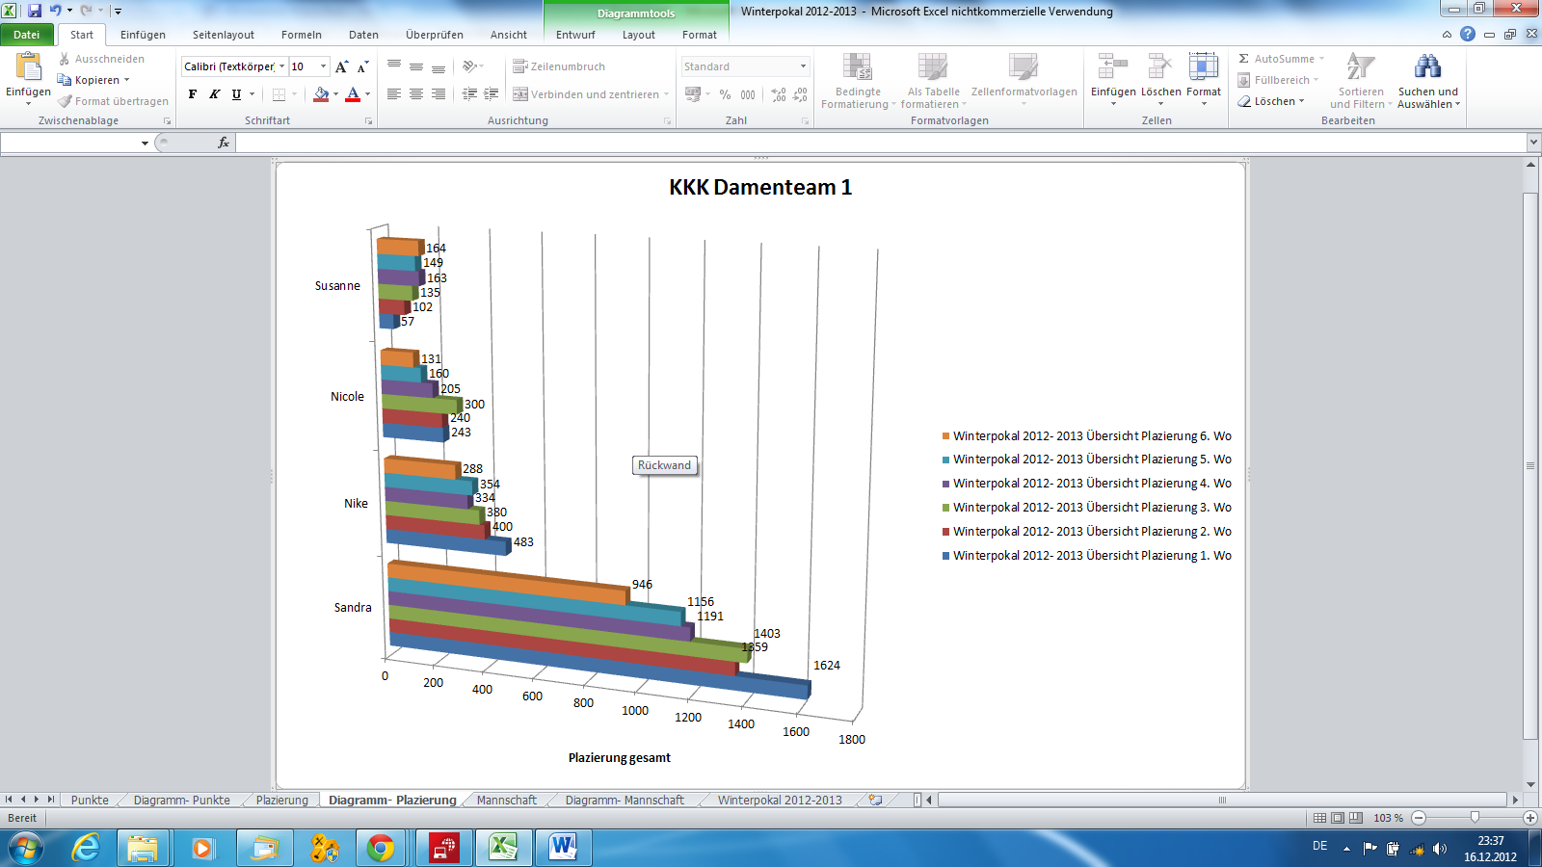Open Google Chrome from taskbar
This screenshot has height=867, width=1542.
pos(381,848)
